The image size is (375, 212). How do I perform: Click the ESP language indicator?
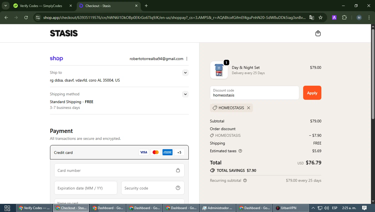[x=334, y=208]
